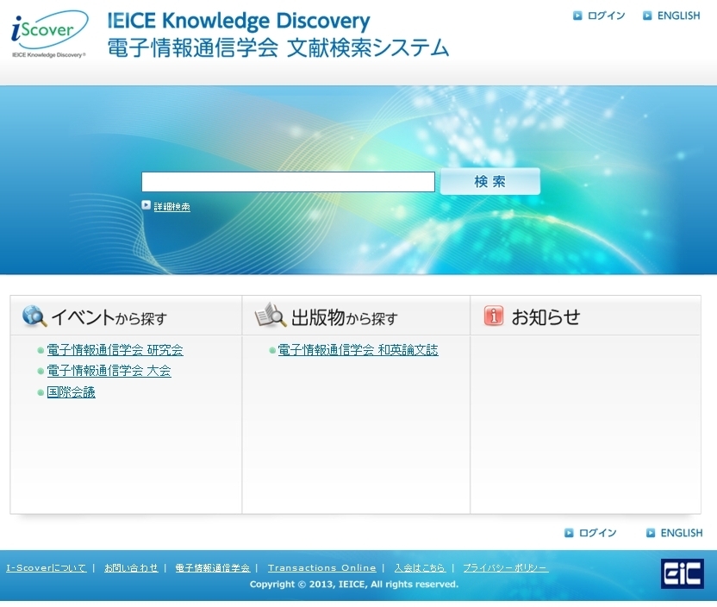Click the 電子情報通信学会 文献検索システム header text
Image resolution: width=717 pixels, height=607 pixels.
tap(278, 48)
